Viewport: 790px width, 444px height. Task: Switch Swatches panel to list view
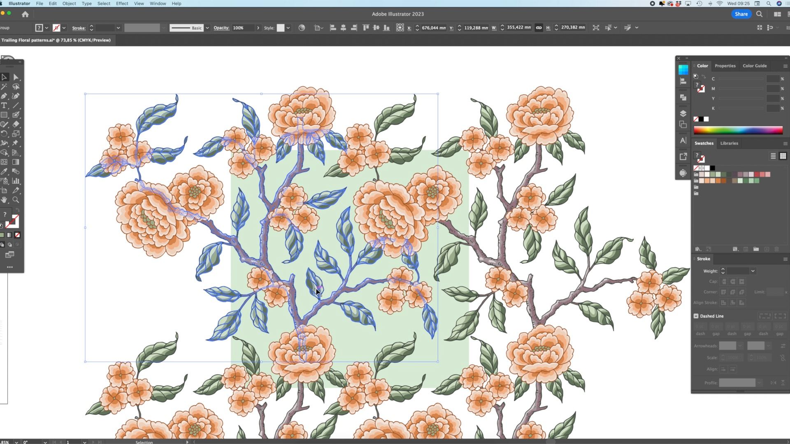773,156
